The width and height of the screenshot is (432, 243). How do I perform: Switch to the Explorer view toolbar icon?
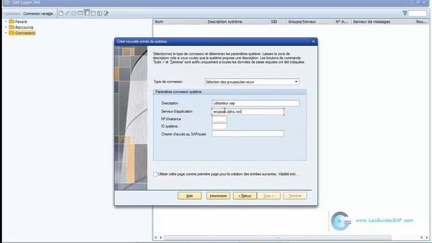tap(80, 13)
